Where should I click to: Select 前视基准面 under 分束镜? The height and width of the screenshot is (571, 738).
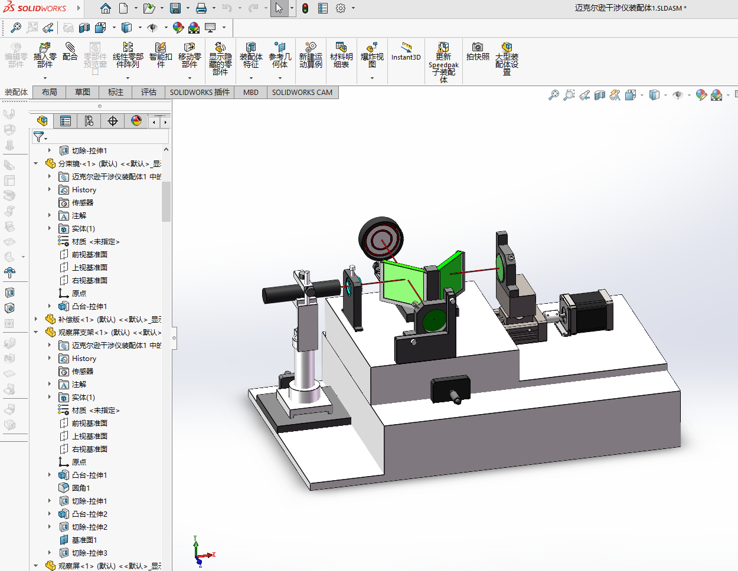[90, 254]
